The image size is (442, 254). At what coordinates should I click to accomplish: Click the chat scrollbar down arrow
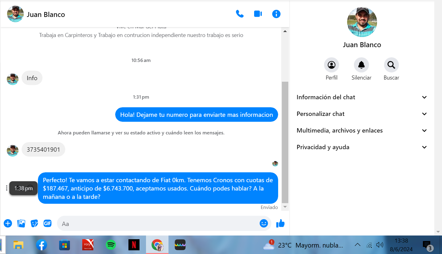tap(285, 207)
